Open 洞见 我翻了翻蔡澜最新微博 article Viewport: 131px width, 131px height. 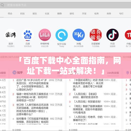tap(88, 109)
